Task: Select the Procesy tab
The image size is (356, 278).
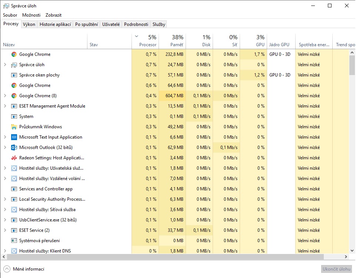Action: 11,24
